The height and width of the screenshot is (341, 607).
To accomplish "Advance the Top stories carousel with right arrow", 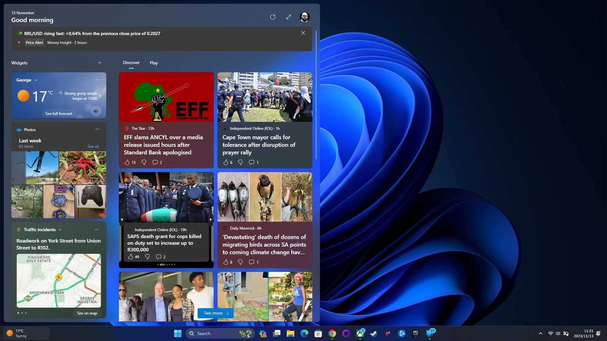I will pos(210,219).
